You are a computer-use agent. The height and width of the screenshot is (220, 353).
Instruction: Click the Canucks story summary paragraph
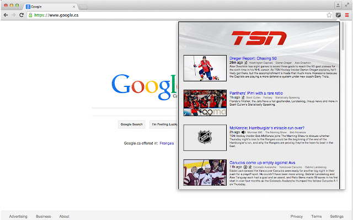[284, 177]
